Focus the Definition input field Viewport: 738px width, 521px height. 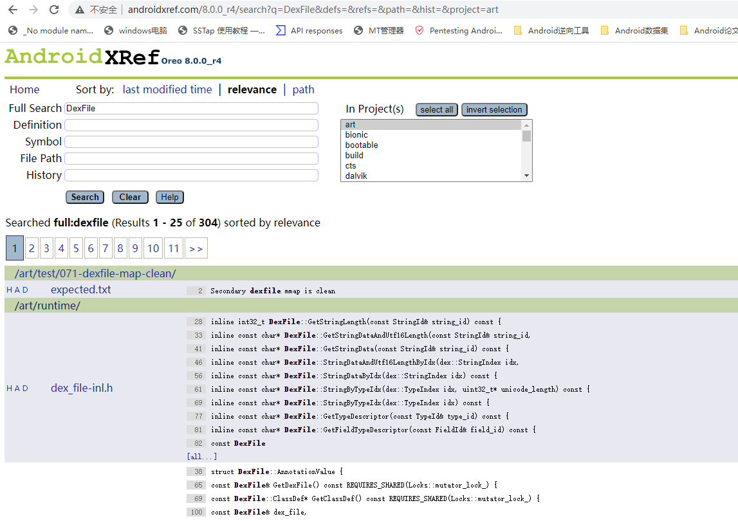[x=191, y=125]
